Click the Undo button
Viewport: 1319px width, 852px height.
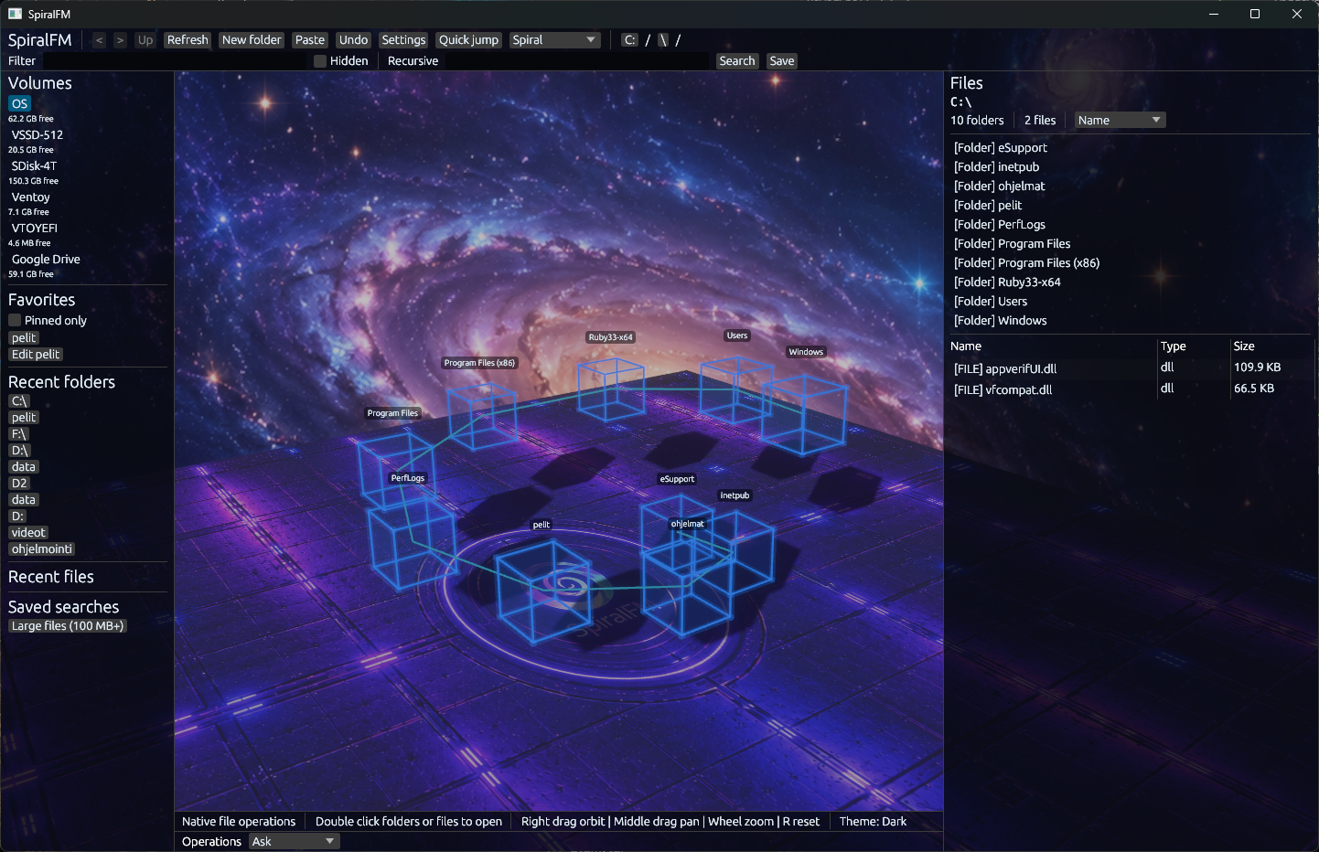tap(353, 40)
